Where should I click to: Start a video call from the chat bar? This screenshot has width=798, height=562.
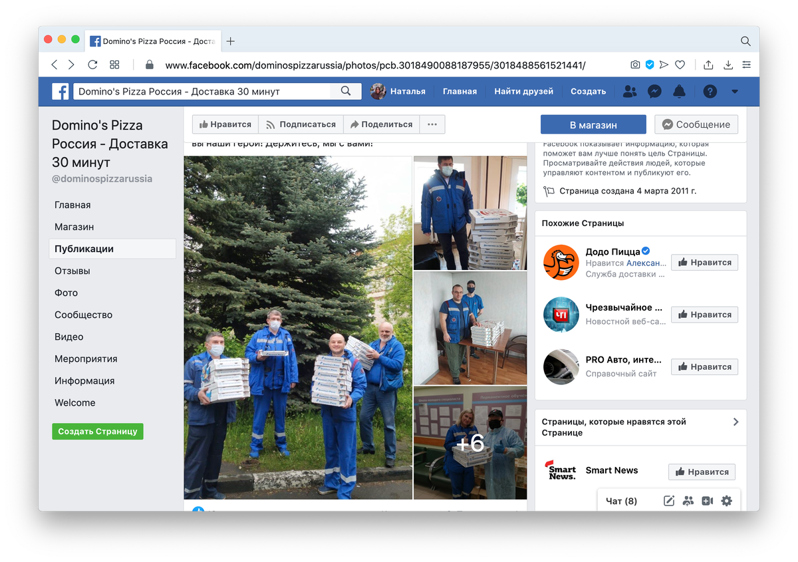[707, 500]
